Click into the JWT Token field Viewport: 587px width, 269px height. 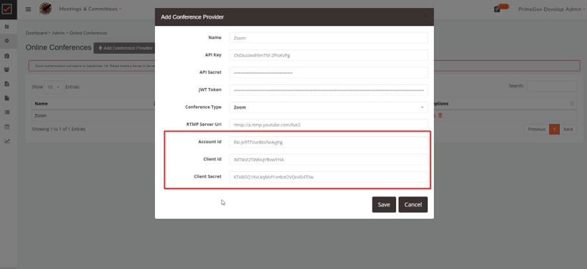[329, 90]
